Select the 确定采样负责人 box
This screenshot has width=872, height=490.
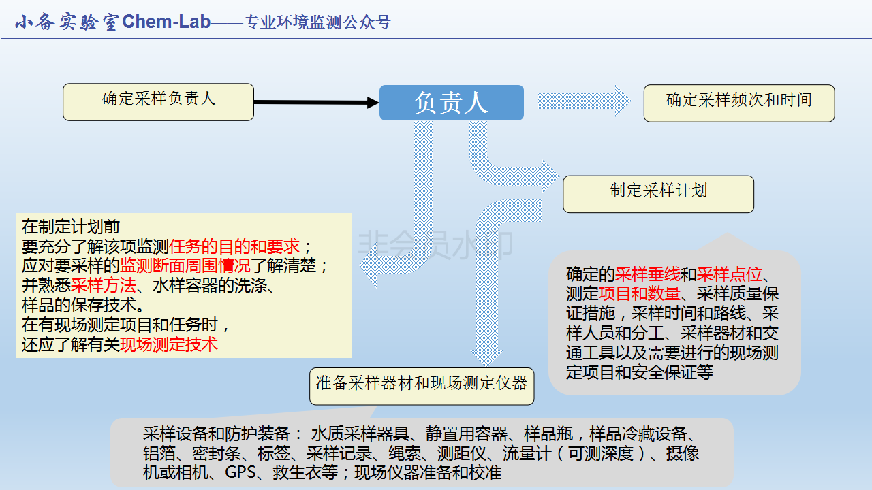click(x=158, y=102)
